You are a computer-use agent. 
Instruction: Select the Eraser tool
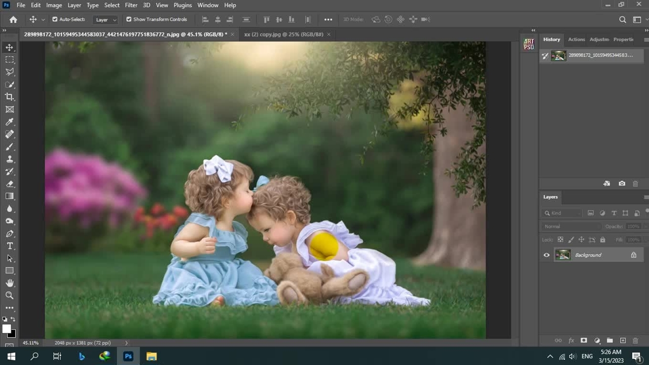(x=10, y=184)
